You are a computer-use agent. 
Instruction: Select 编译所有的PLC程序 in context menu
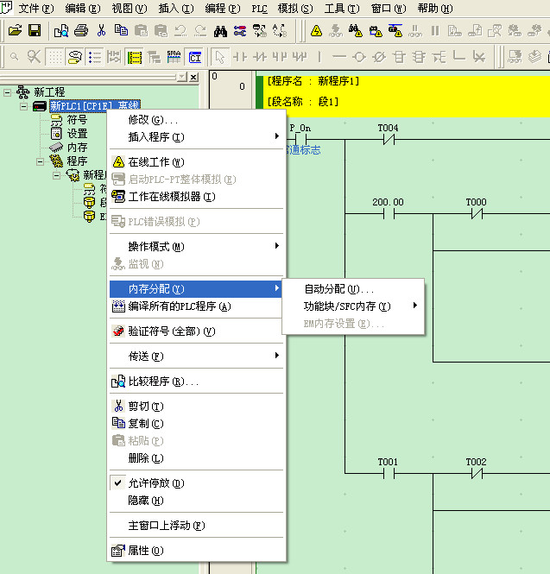coord(179,306)
